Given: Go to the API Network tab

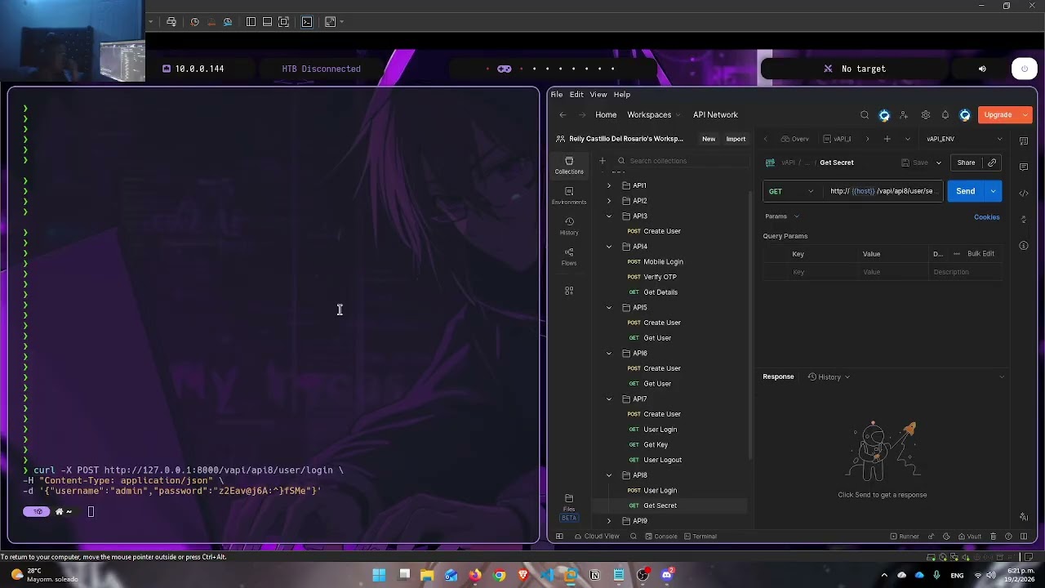Looking at the screenshot, I should click(715, 115).
